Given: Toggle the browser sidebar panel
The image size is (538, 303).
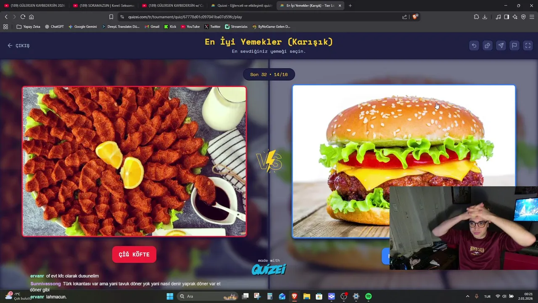Looking at the screenshot, I should (506, 17).
